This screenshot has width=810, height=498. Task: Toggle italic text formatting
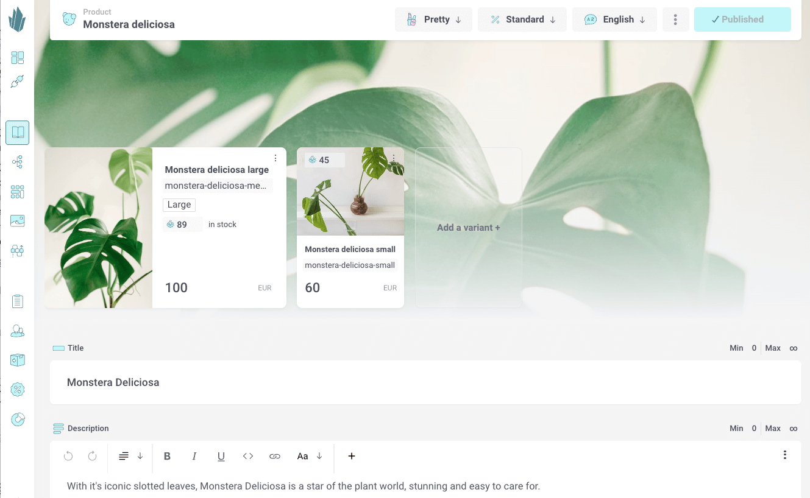[x=194, y=456]
